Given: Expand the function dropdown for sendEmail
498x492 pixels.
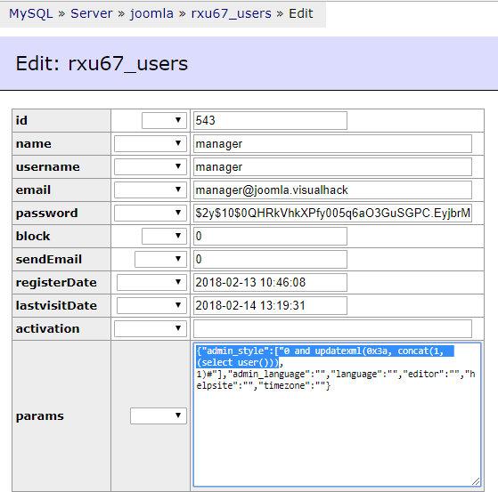Looking at the screenshot, I should [160, 259].
